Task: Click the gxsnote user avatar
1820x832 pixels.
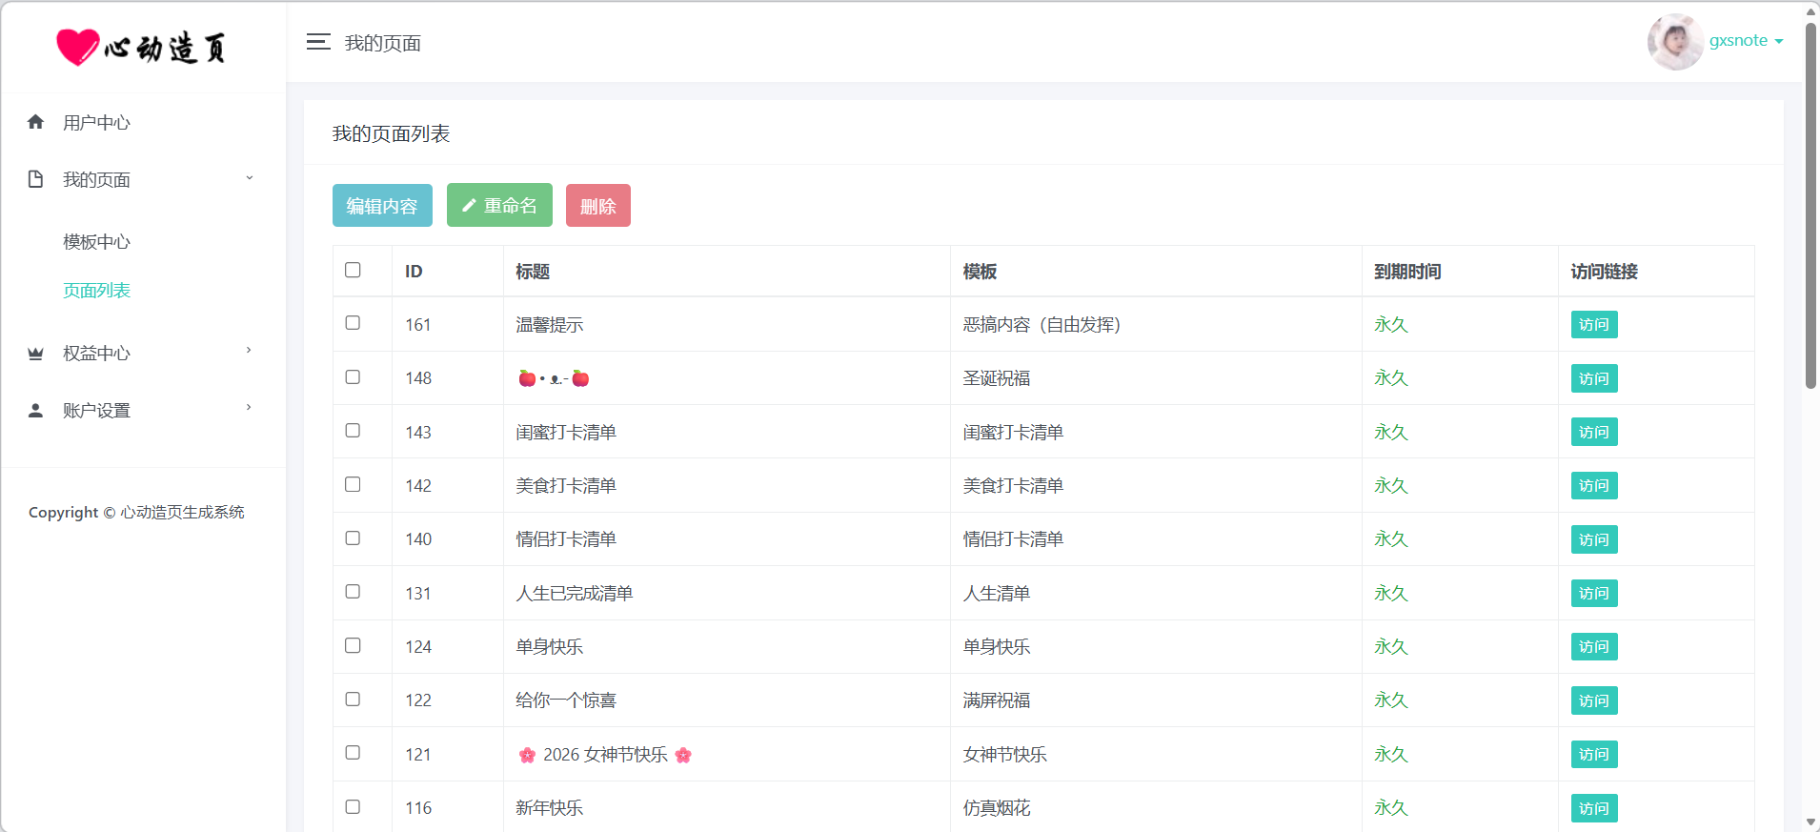Action: [1674, 42]
